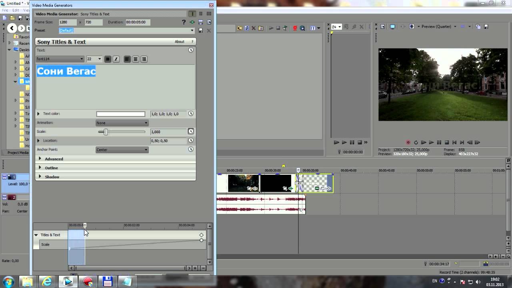
Task: Click the refresh icon in explorer toolbar
Action: 247,28
